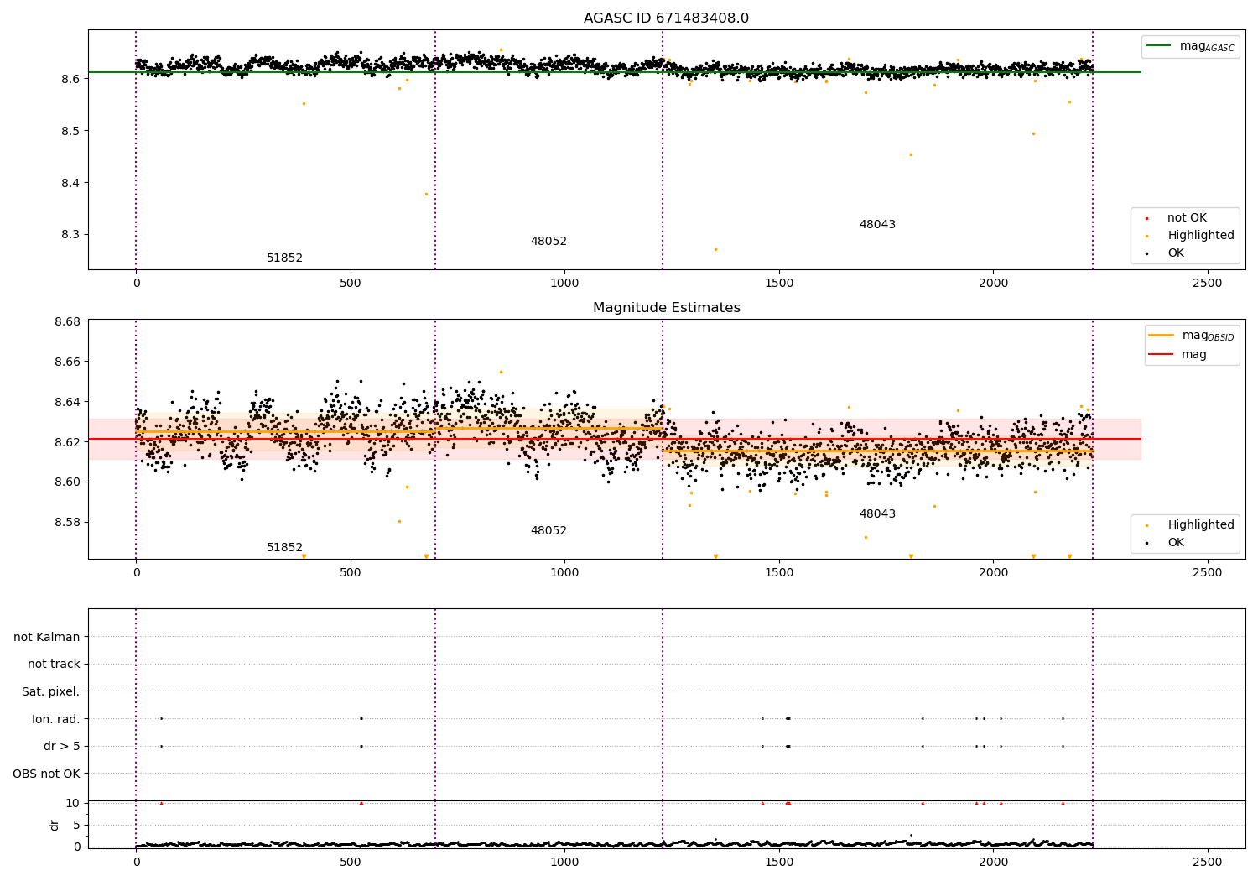Screen dimensions: 1258x881
Task: Click the 51852 label in the top panel
Action: 284,258
